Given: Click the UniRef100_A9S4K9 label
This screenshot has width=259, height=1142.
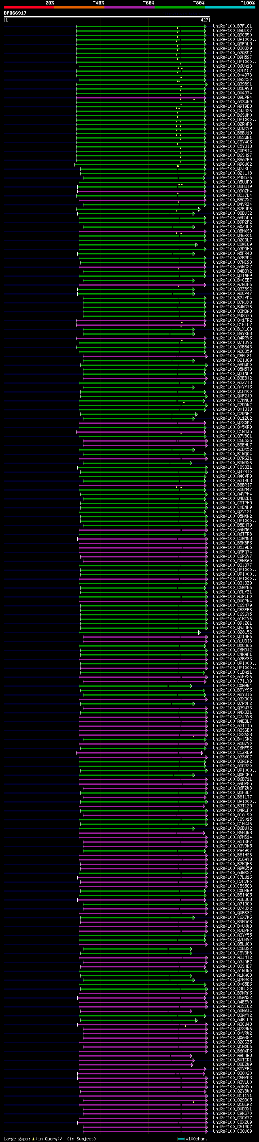Looking at the screenshot, I should (x=232, y=102).
